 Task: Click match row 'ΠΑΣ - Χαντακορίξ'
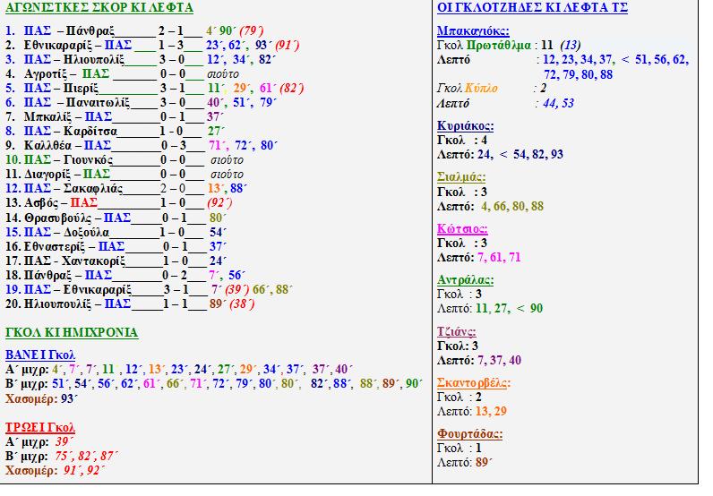pos(116,261)
